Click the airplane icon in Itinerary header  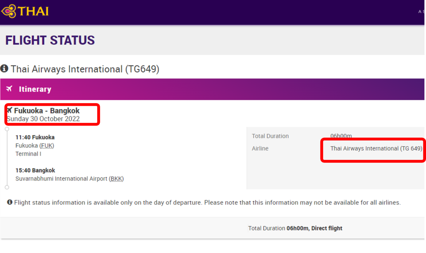pos(9,88)
